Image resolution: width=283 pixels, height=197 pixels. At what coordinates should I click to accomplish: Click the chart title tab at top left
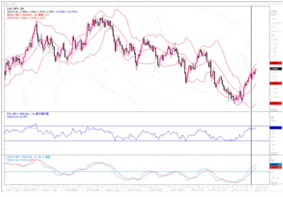point(8,3)
